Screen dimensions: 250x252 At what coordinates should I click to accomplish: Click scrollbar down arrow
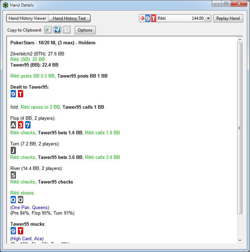(x=240, y=240)
